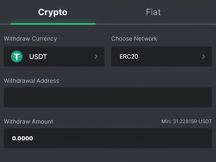Click the "Min:" prefix above amount field
This screenshot has width=216, height=162.
click(166, 122)
